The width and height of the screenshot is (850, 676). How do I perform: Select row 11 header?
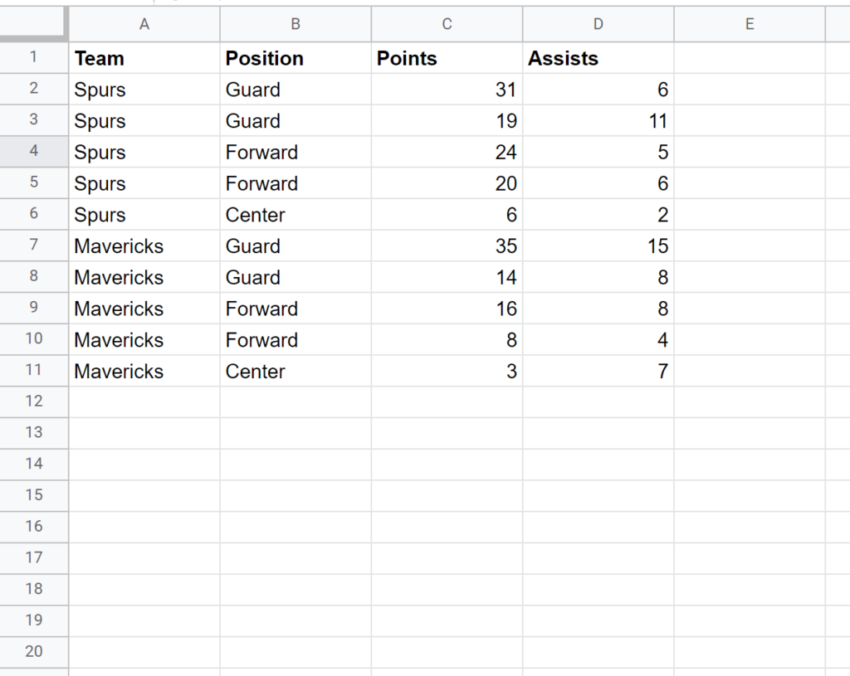34,371
